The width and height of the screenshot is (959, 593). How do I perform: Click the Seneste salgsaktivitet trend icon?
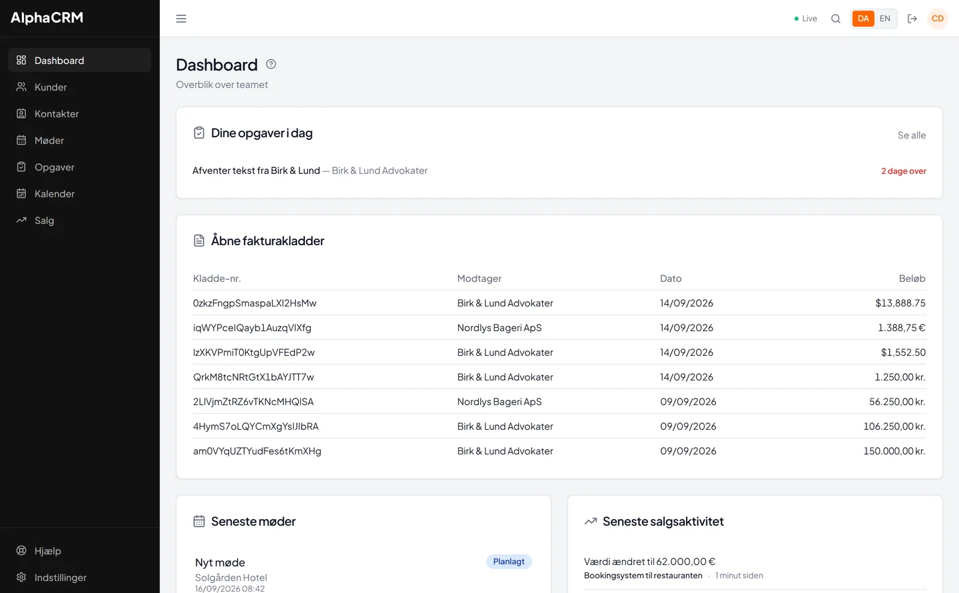point(591,521)
